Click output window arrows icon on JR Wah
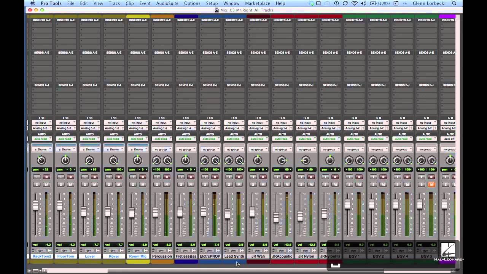487x274 pixels. coord(266,250)
